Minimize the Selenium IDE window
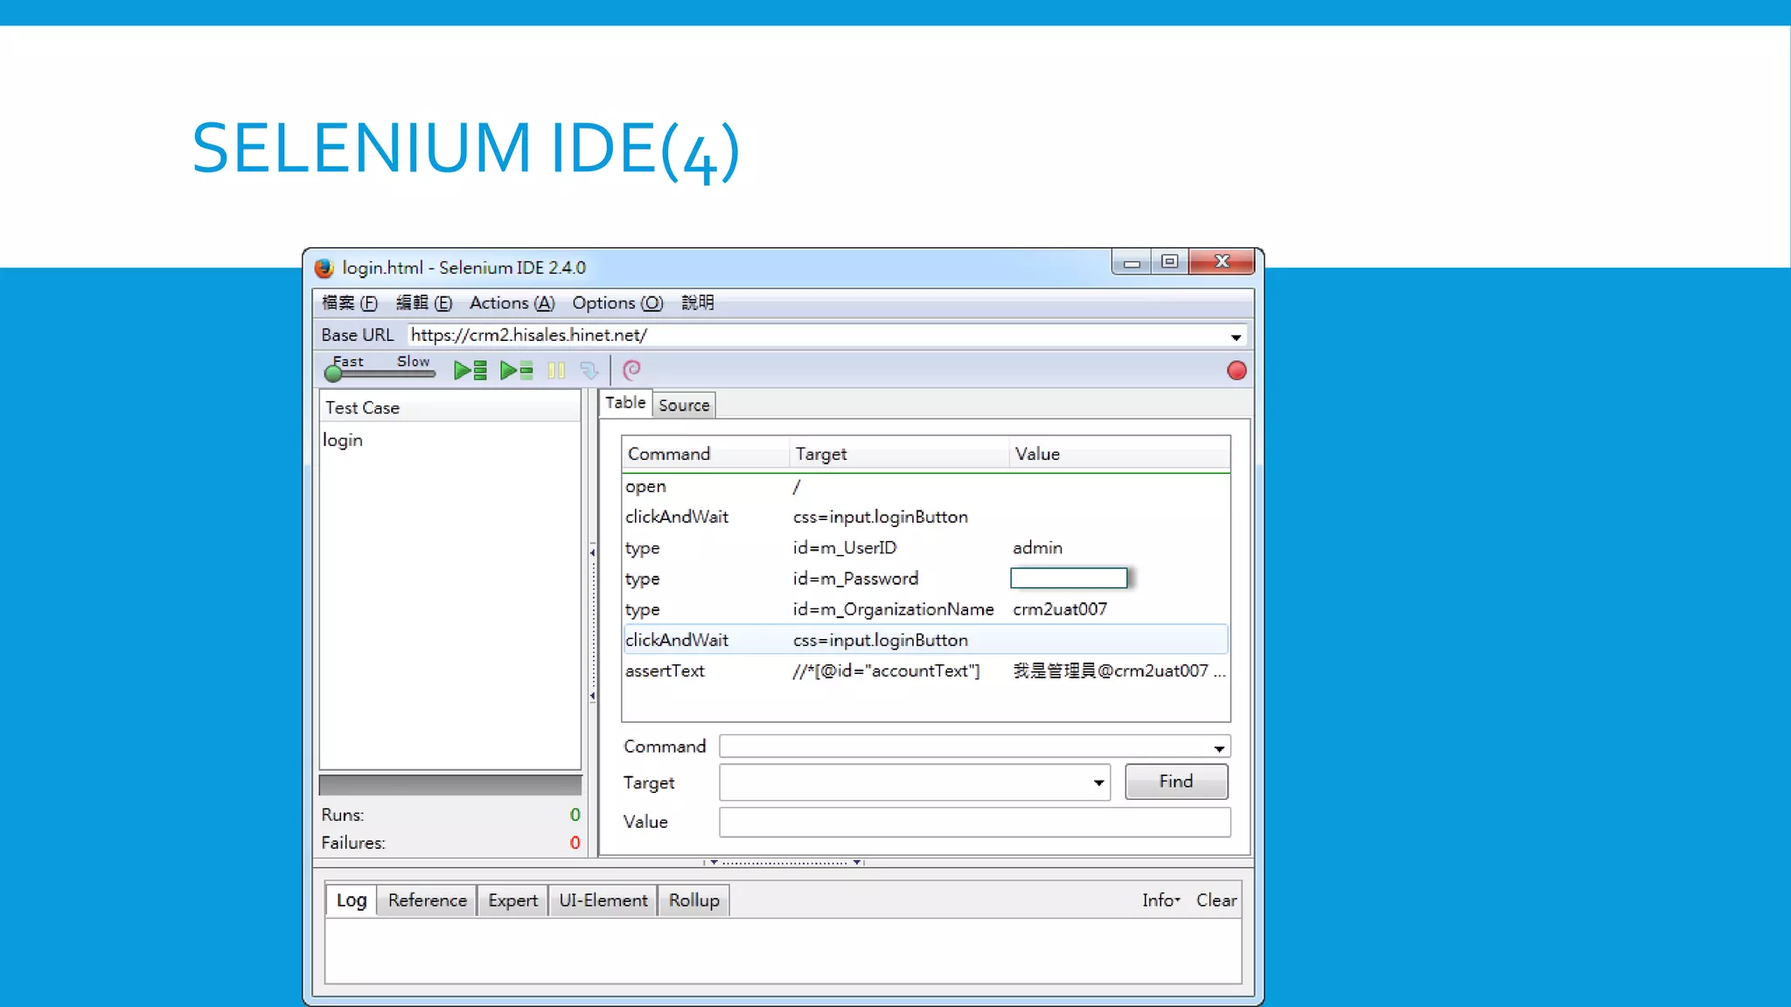 (1131, 262)
